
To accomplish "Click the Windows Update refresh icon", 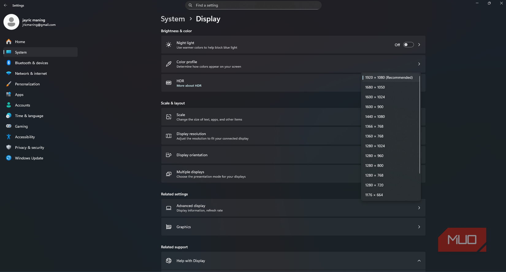I will (9, 158).
